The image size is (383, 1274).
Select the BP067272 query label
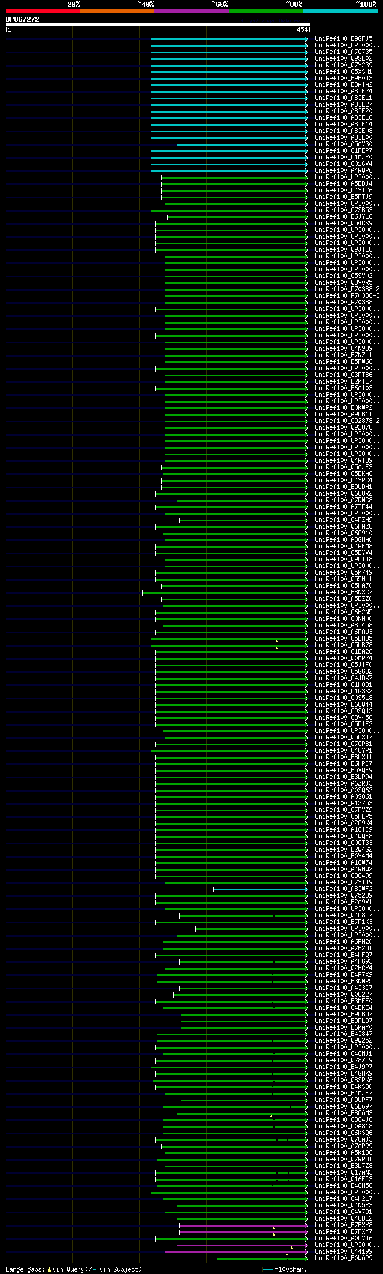(x=23, y=19)
